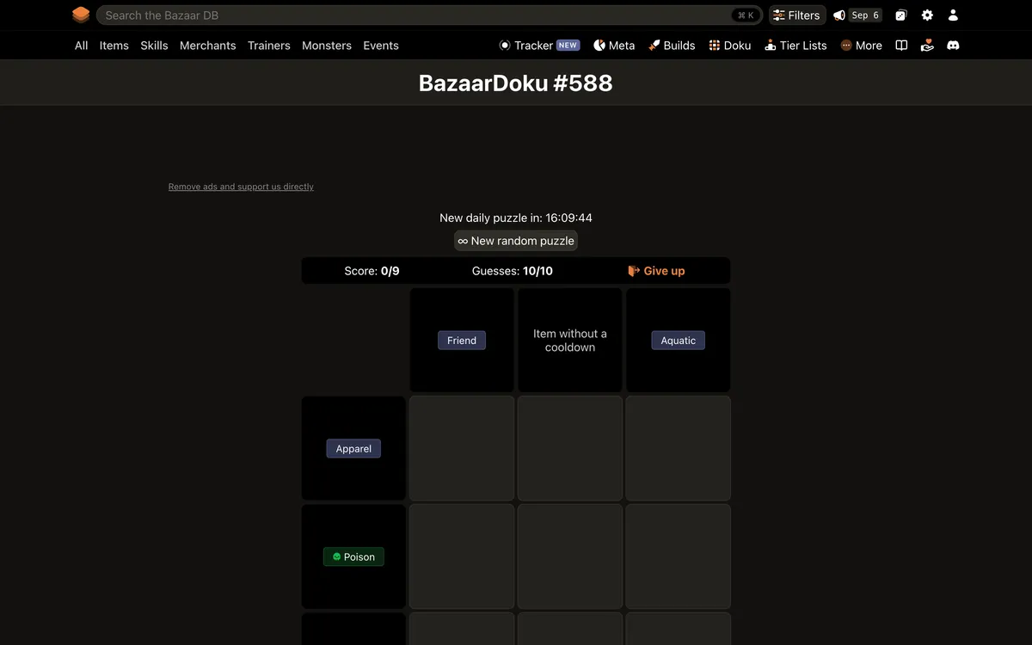Open the Events section
The image size is (1032, 645).
pos(381,46)
